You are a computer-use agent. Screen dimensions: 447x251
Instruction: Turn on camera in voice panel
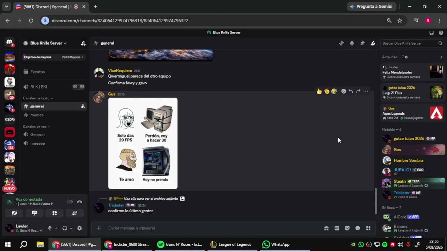point(14,213)
